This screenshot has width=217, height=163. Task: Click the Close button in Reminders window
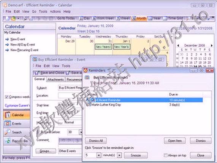pos(201,155)
